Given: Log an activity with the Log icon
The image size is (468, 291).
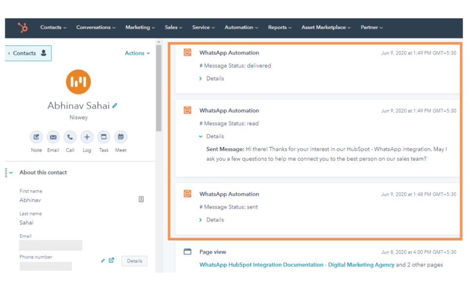Looking at the screenshot, I should pos(87,137).
